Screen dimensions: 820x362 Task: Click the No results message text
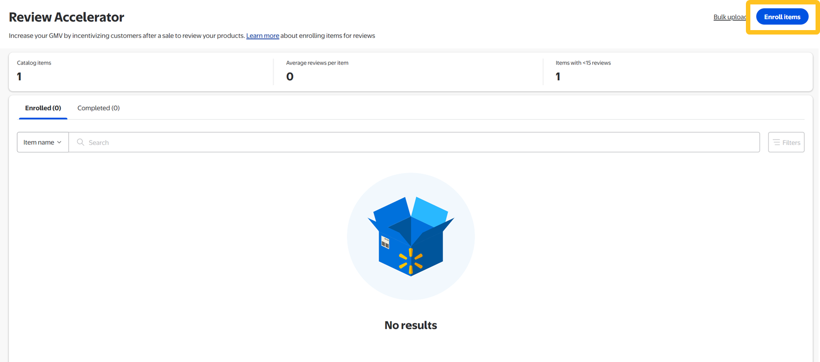[x=410, y=326]
